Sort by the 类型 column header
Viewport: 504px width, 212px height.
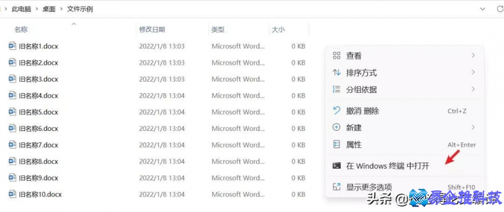[218, 30]
